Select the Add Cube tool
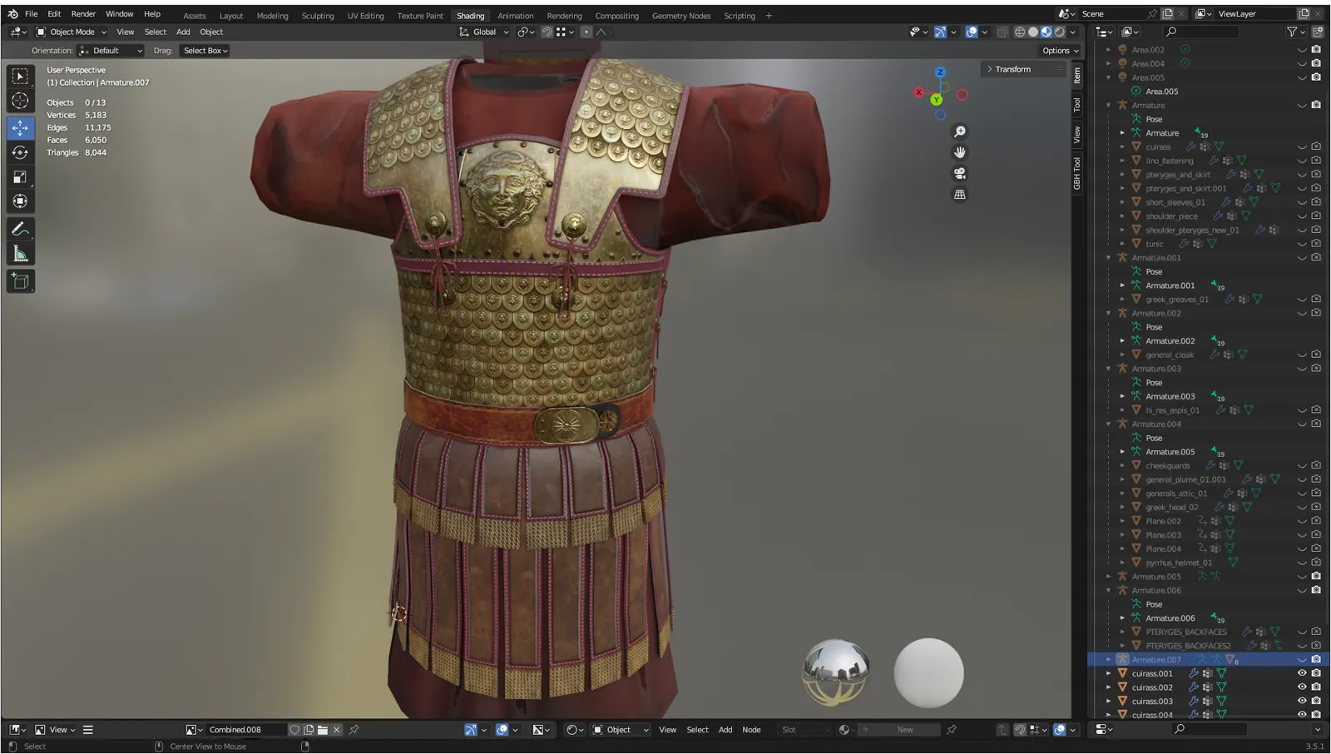The image size is (1331, 754). point(20,281)
